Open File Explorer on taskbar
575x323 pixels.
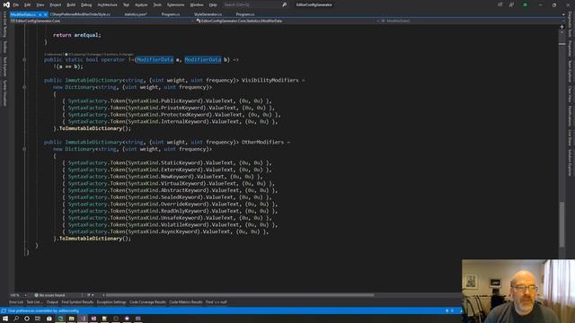72,319
